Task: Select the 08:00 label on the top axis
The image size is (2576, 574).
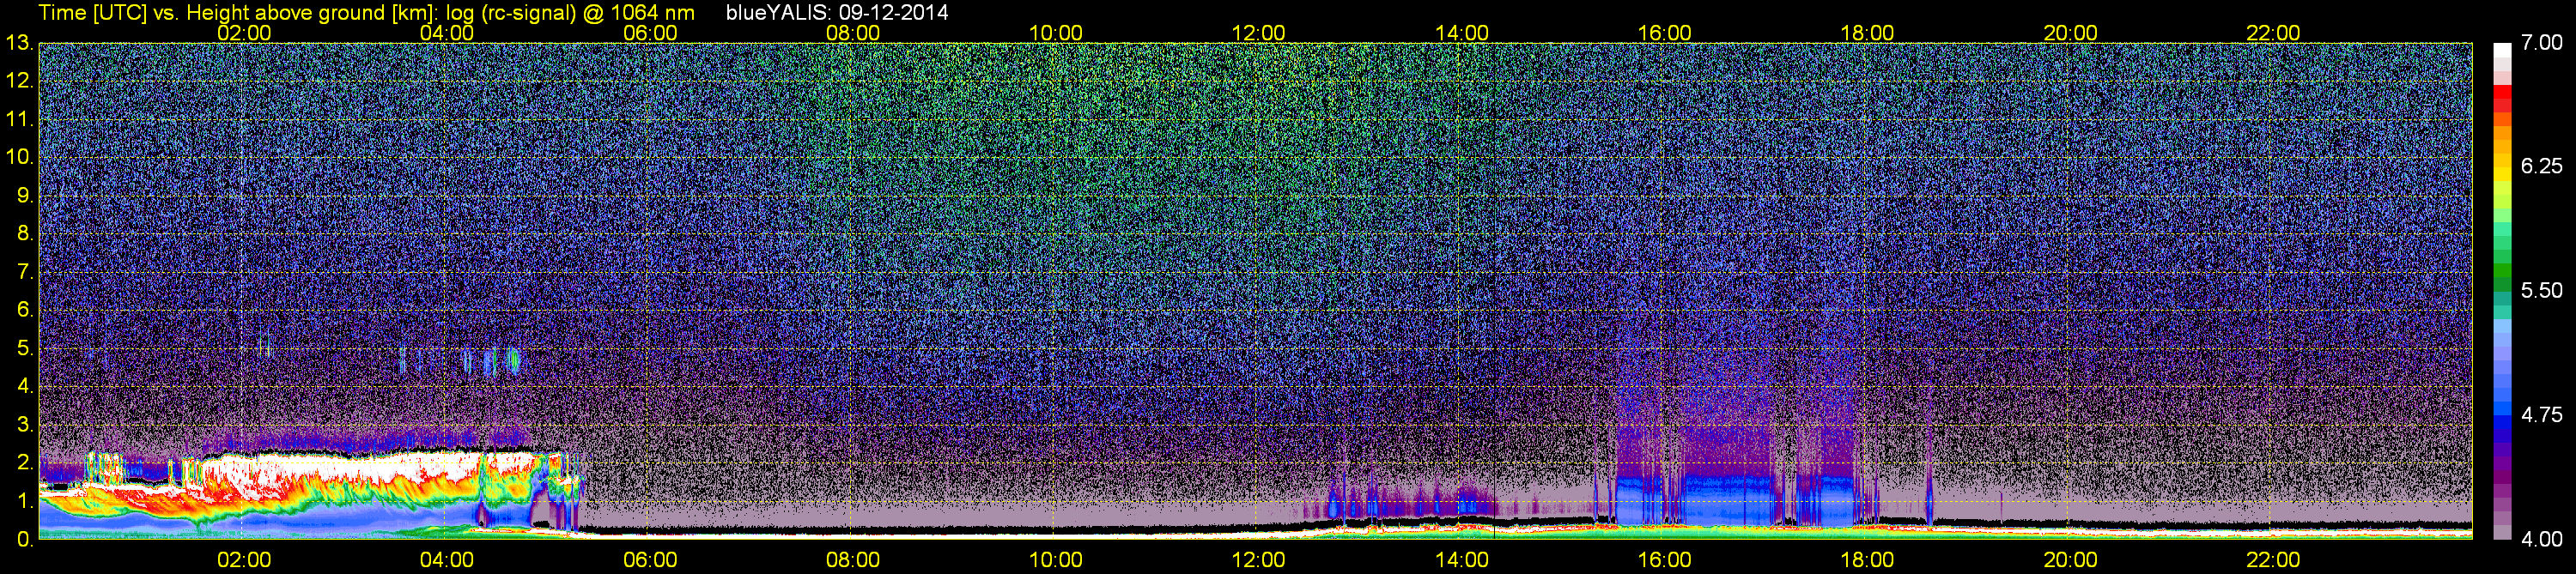Action: tap(853, 32)
